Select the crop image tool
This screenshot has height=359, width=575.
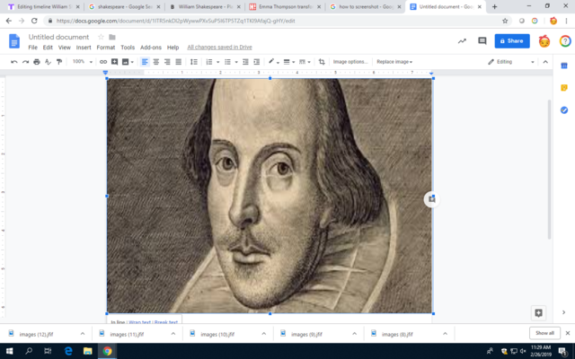pyautogui.click(x=322, y=62)
